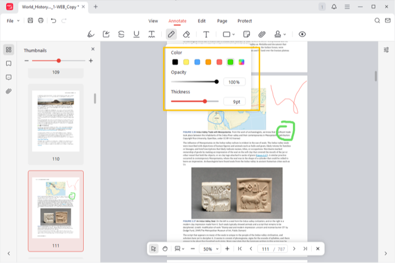Screen dimensions: 396x263
Task: Toggle annotation visibility with the eye icon
Action: [302, 34]
